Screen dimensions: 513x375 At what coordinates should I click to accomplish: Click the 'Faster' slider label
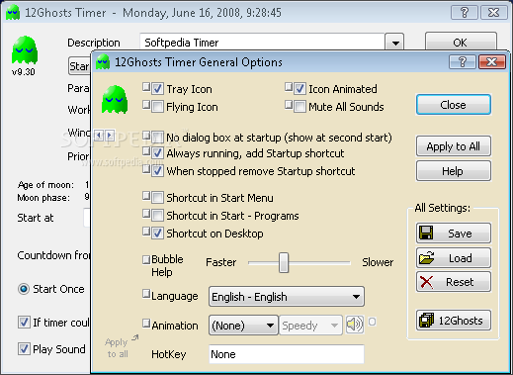220,262
